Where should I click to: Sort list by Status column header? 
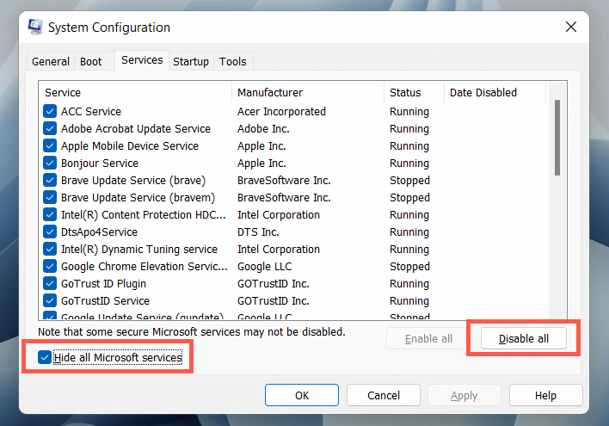(413, 92)
